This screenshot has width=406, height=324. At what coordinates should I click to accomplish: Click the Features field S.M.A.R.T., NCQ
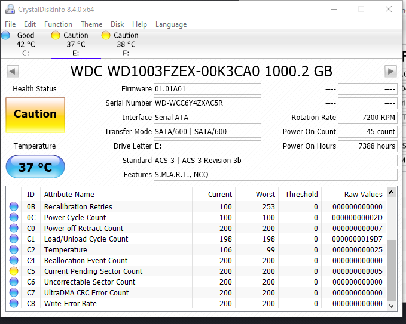click(x=276, y=175)
